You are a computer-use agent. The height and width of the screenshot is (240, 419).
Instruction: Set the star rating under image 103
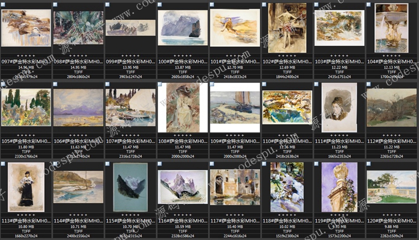(339, 56)
